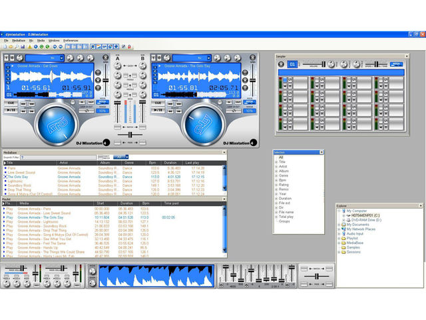Click the yellow warning triangle toolbar icon
The image size is (426, 320).
[x=30, y=47]
